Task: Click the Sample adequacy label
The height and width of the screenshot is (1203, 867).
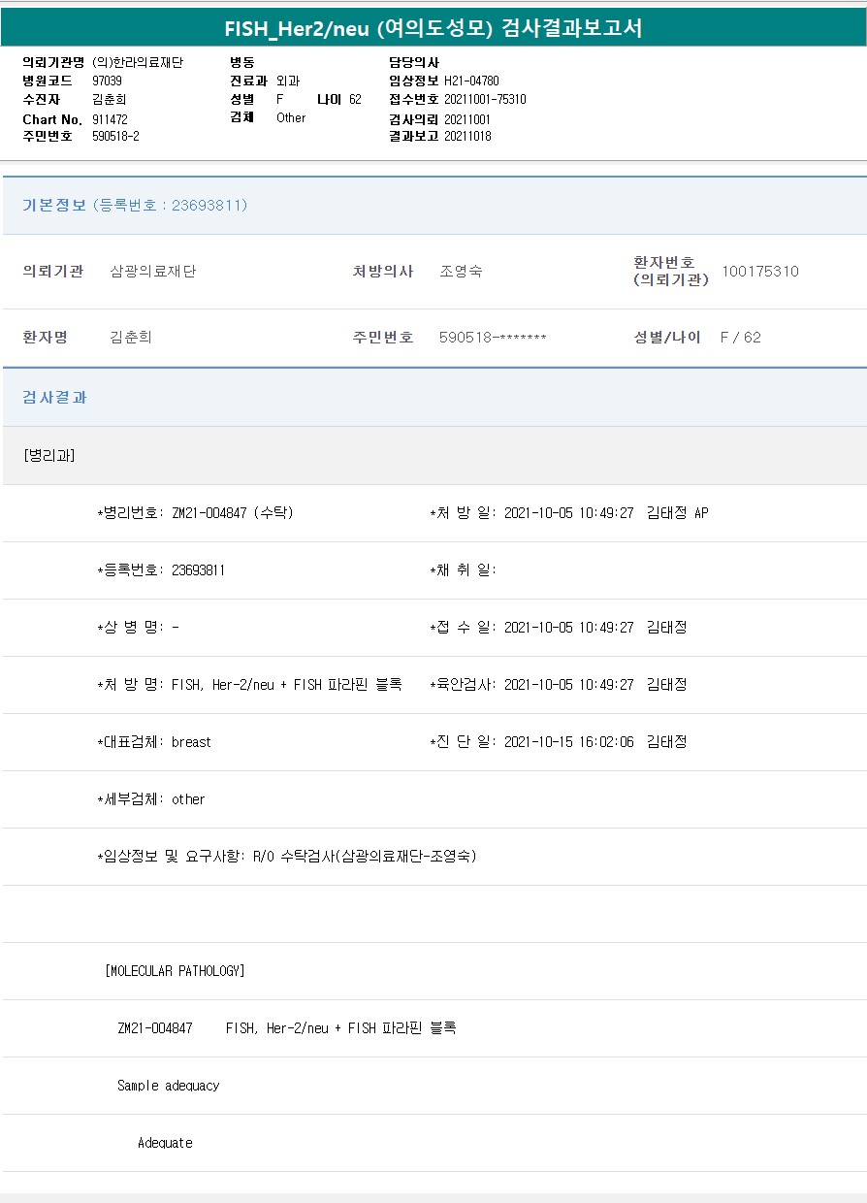Action: (x=169, y=1086)
